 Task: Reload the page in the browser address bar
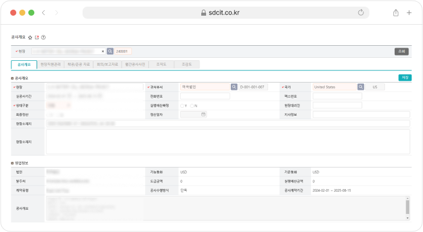361,13
